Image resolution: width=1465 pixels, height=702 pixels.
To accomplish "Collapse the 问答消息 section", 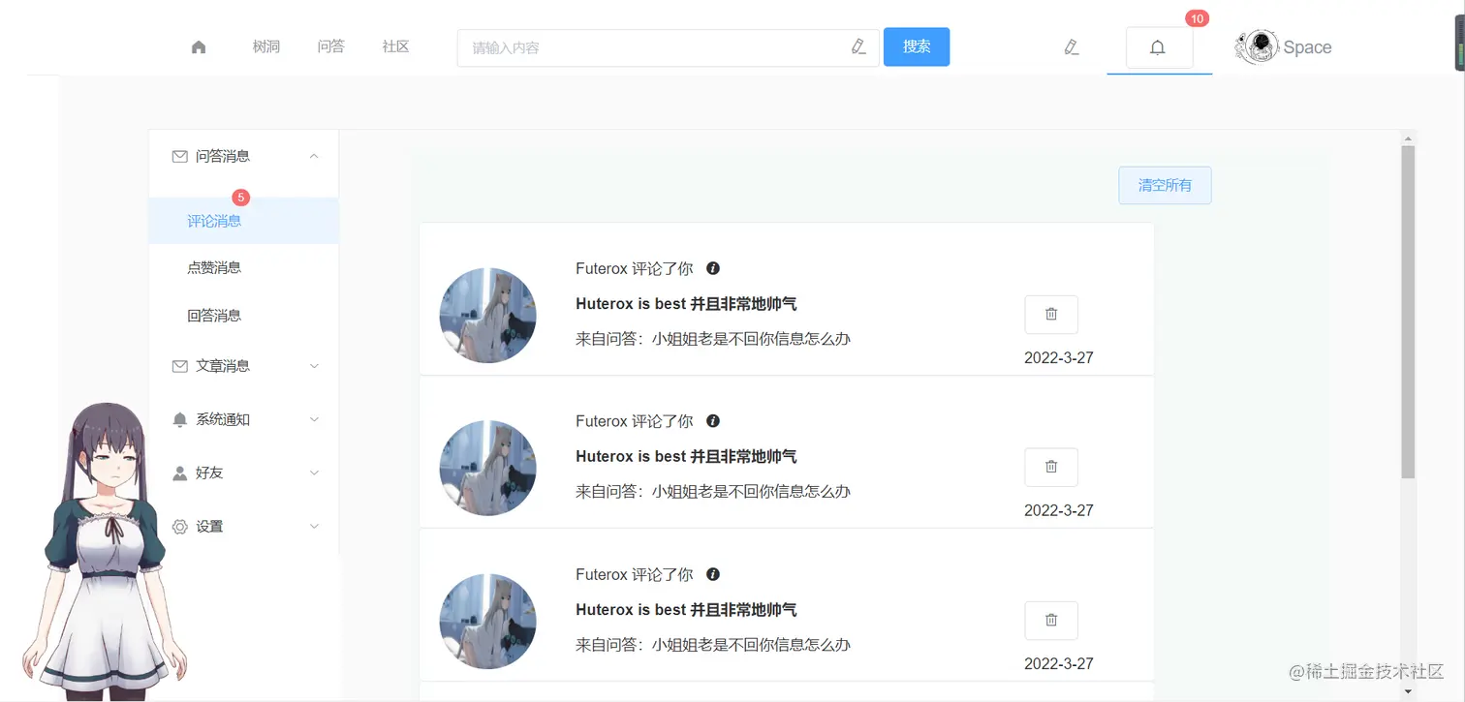I will click(x=313, y=155).
